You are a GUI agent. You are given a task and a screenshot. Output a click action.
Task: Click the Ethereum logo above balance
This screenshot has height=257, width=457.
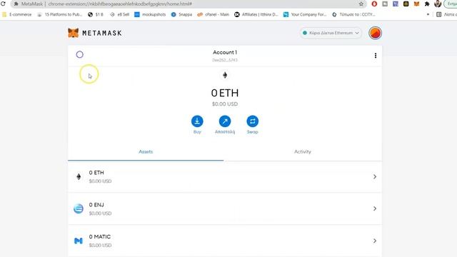point(225,75)
